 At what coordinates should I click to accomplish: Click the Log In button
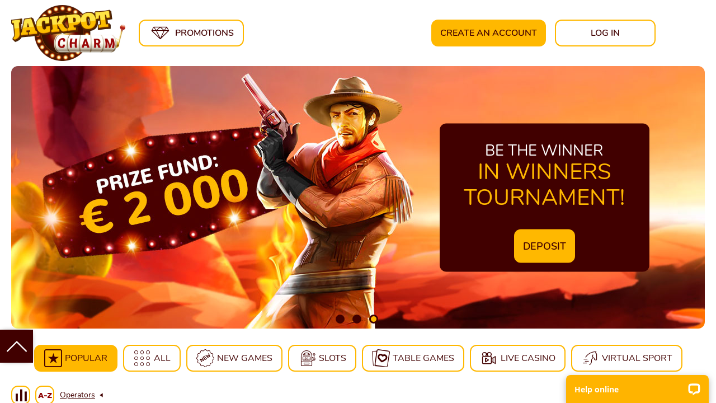(x=605, y=33)
